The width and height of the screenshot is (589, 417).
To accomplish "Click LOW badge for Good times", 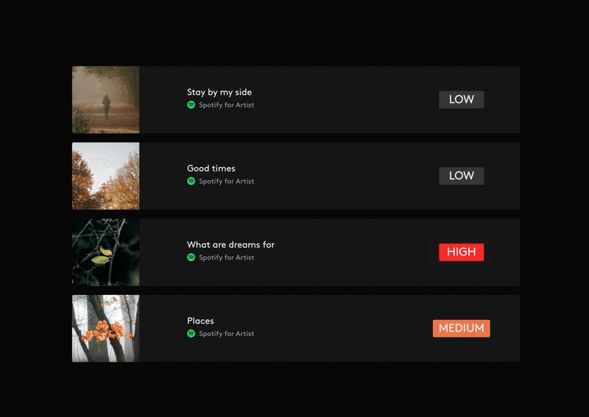I will click(462, 176).
